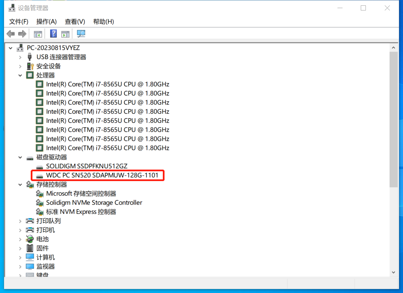Click the 监视器 display icon
Image resolution: width=403 pixels, height=293 pixels.
tap(30, 266)
